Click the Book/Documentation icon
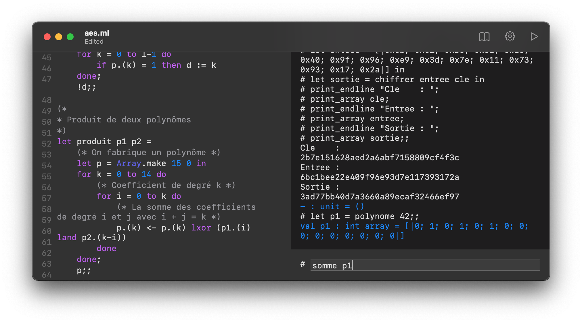The width and height of the screenshot is (582, 323). tap(485, 36)
